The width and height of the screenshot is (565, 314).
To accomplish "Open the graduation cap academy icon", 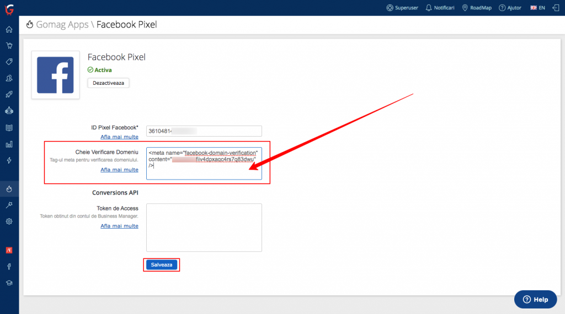I will click(9, 283).
